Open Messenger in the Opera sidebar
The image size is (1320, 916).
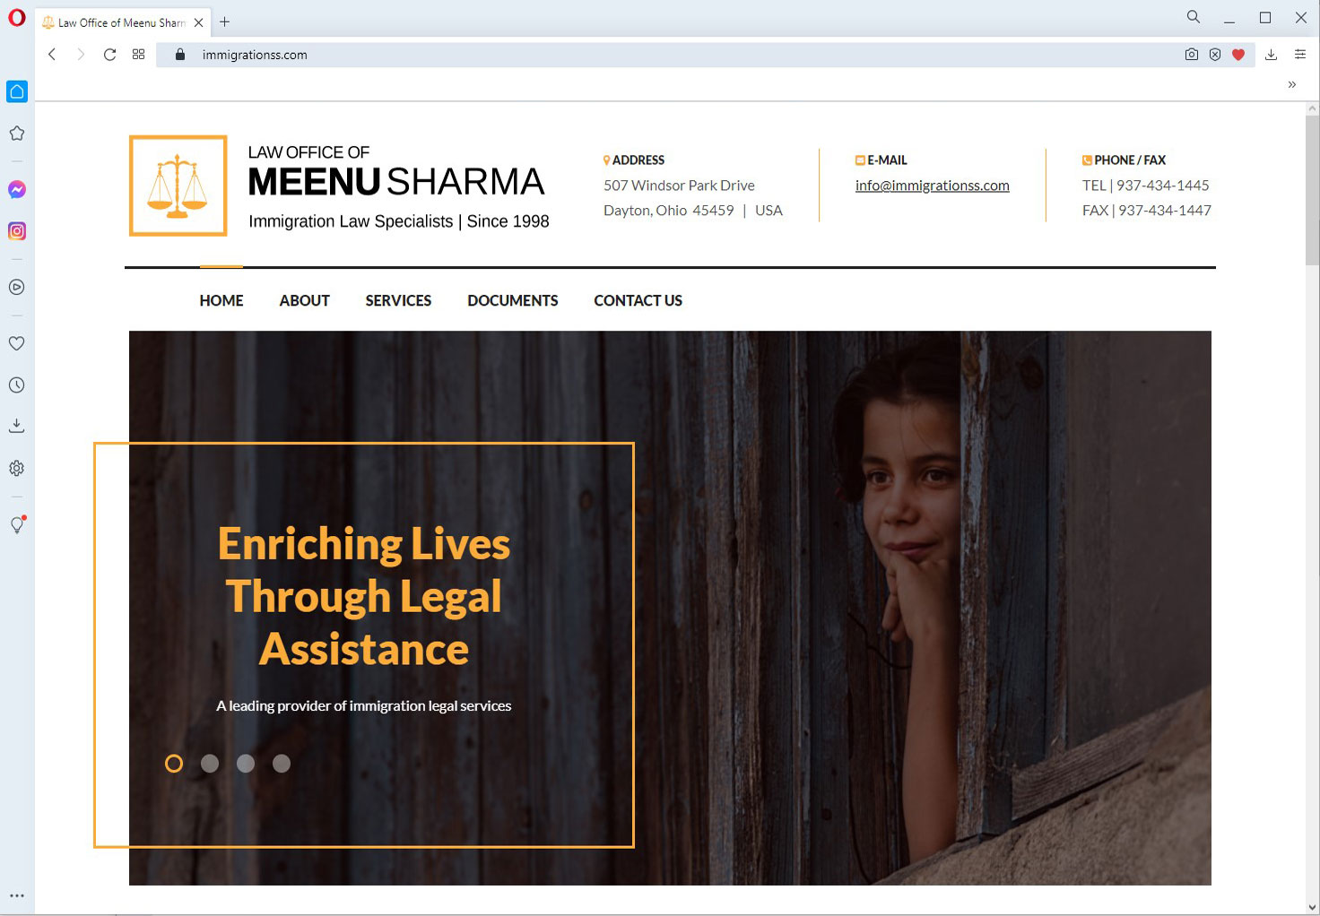[16, 189]
